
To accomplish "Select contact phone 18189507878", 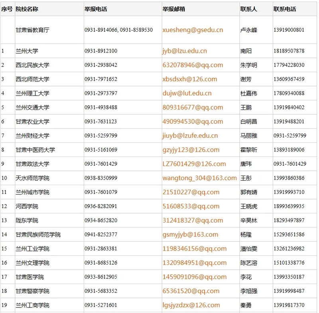I will pos(289,51).
